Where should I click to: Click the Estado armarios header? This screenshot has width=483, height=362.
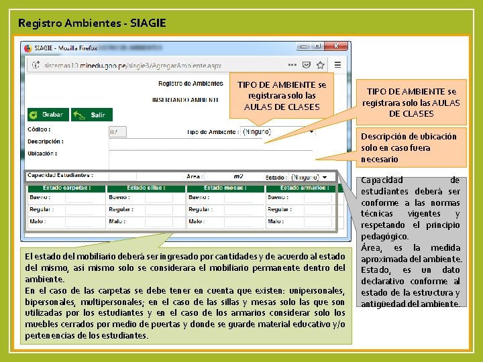(x=305, y=188)
